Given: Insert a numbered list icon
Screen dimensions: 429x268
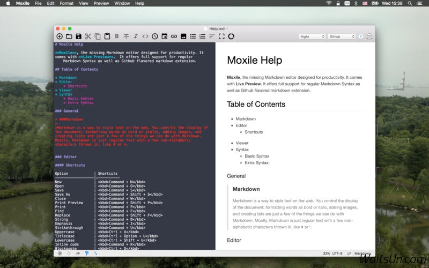Looking at the screenshot, I should pyautogui.click(x=203, y=36).
